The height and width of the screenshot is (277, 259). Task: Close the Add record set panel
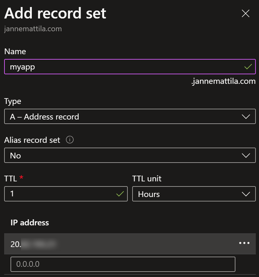click(x=245, y=13)
